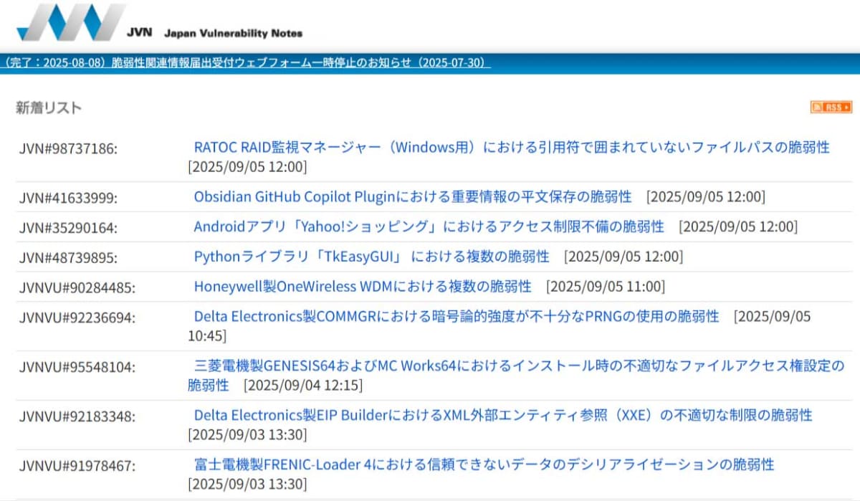Click the ID text JVN#48739895
860x501 pixels.
click(x=68, y=257)
